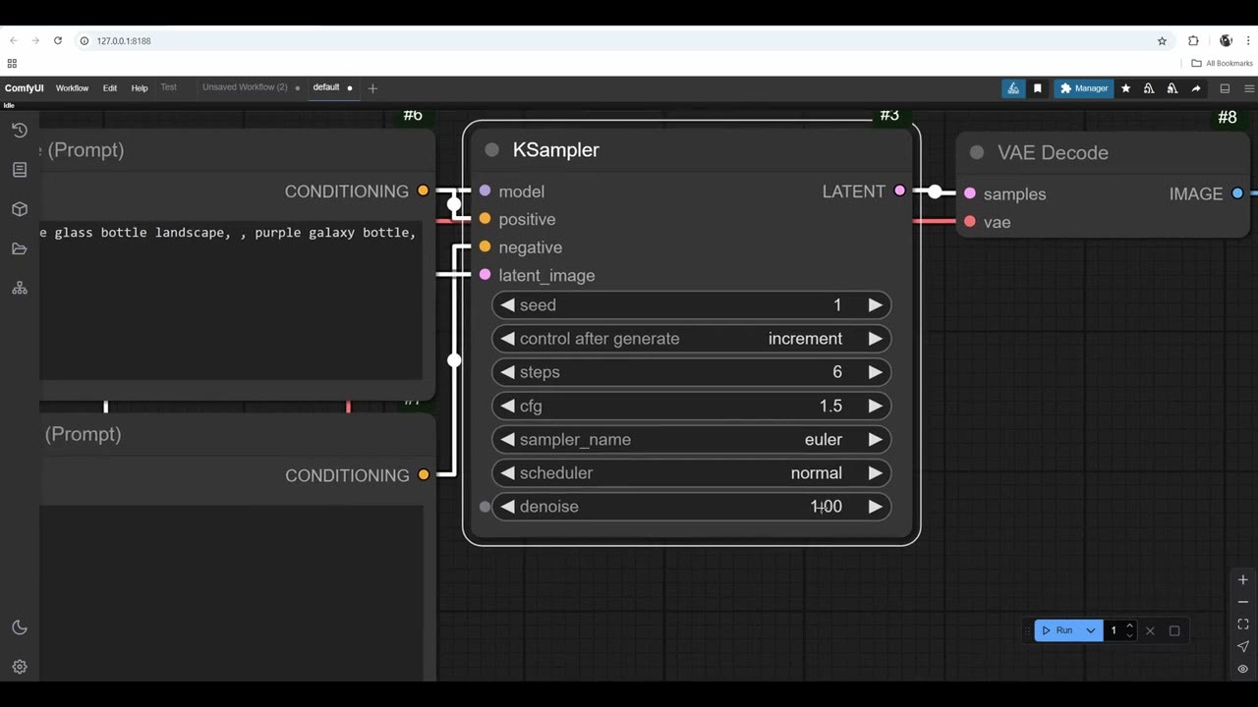Open the control after generate dropdown
The width and height of the screenshot is (1258, 707).
691,339
